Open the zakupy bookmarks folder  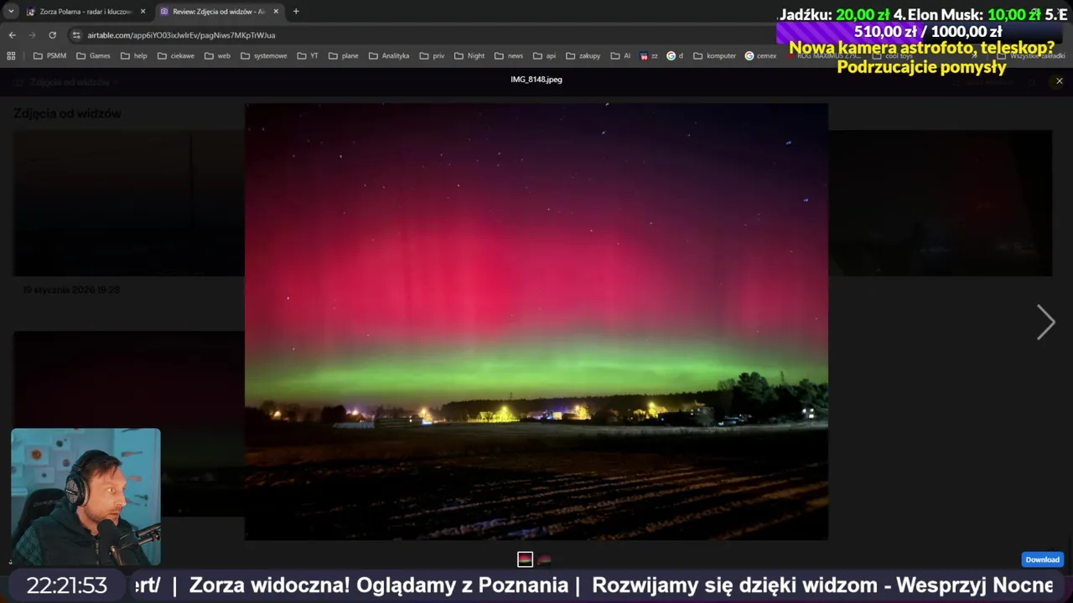click(583, 56)
